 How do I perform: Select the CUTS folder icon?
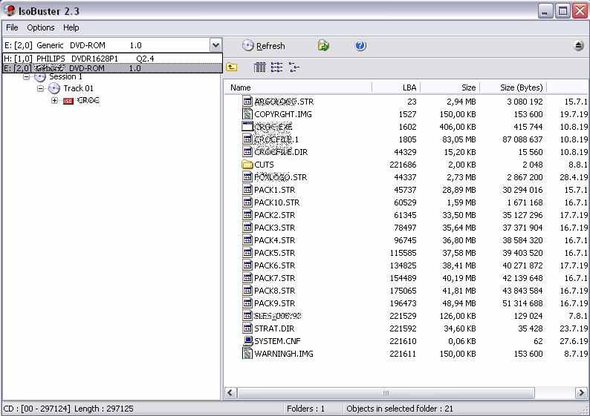pos(247,165)
